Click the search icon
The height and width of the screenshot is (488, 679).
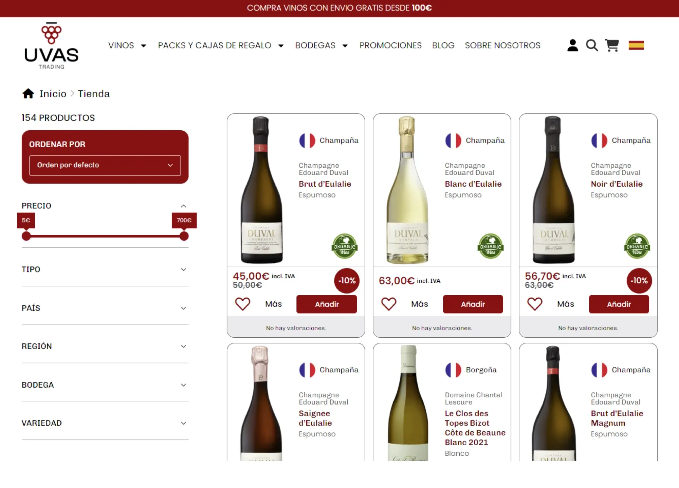pyautogui.click(x=592, y=45)
